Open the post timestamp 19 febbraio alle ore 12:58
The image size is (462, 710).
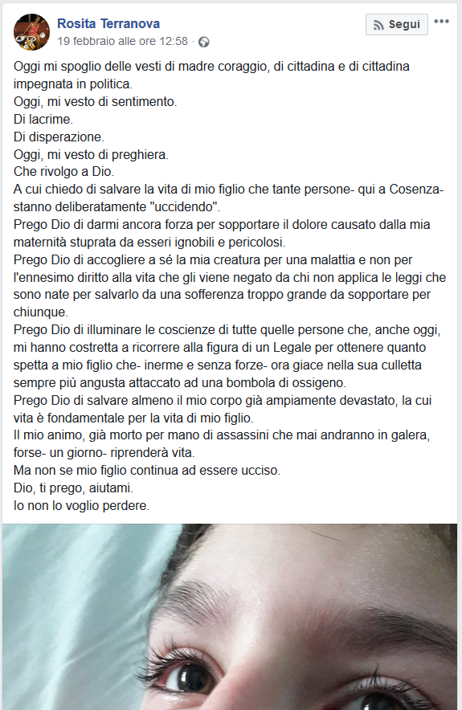click(122, 41)
